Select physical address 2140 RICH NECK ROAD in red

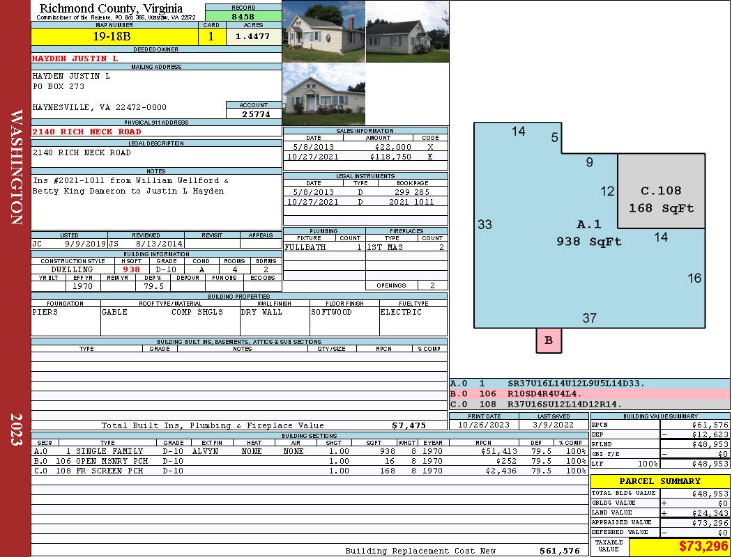[86, 132]
